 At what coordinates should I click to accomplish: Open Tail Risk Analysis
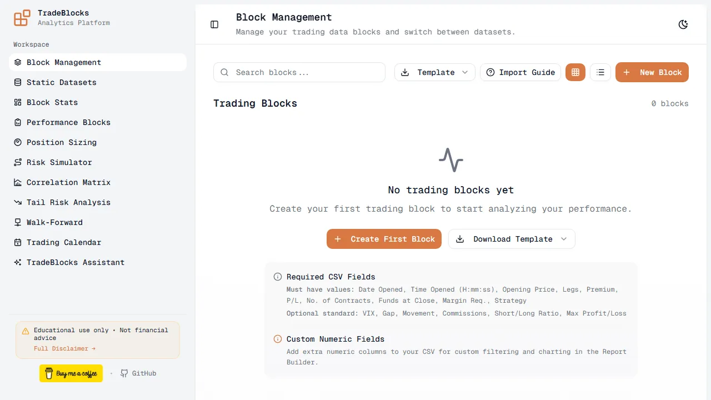(68, 202)
